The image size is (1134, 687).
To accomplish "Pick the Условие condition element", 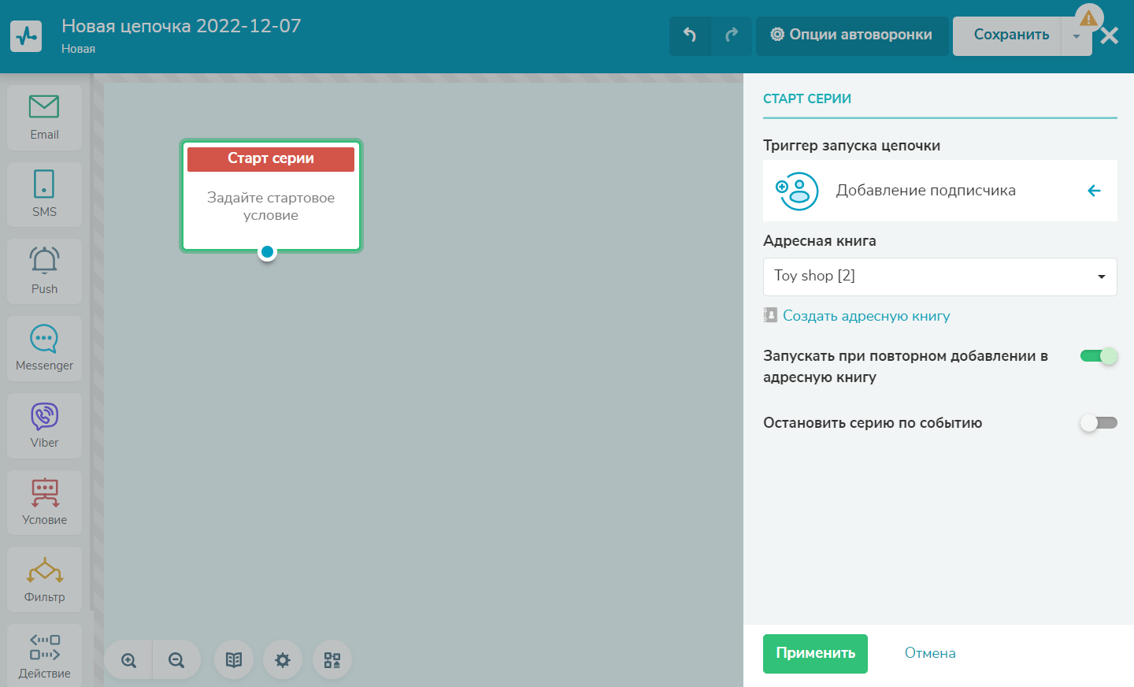I will click(x=44, y=503).
